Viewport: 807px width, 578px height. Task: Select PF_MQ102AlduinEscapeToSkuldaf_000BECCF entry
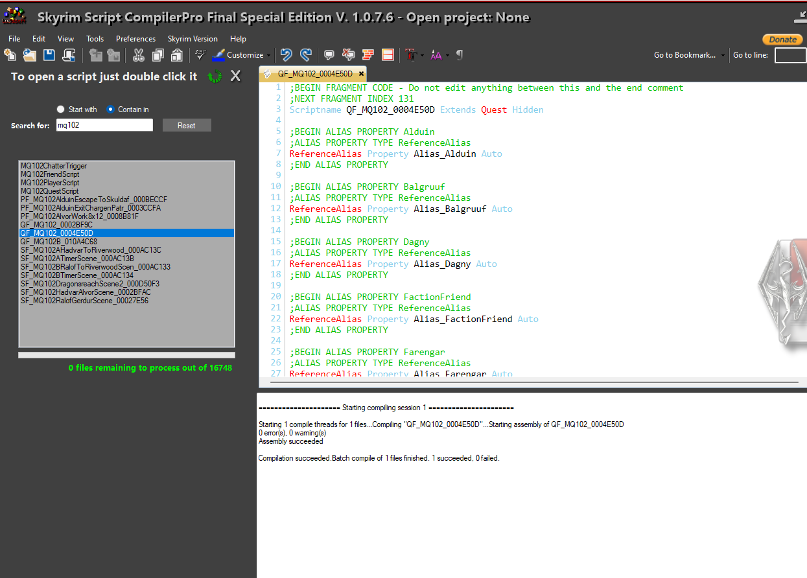(x=126, y=200)
